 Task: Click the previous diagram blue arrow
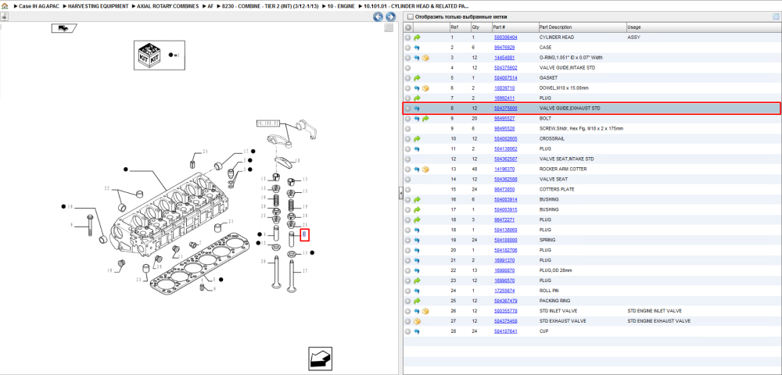tap(378, 17)
